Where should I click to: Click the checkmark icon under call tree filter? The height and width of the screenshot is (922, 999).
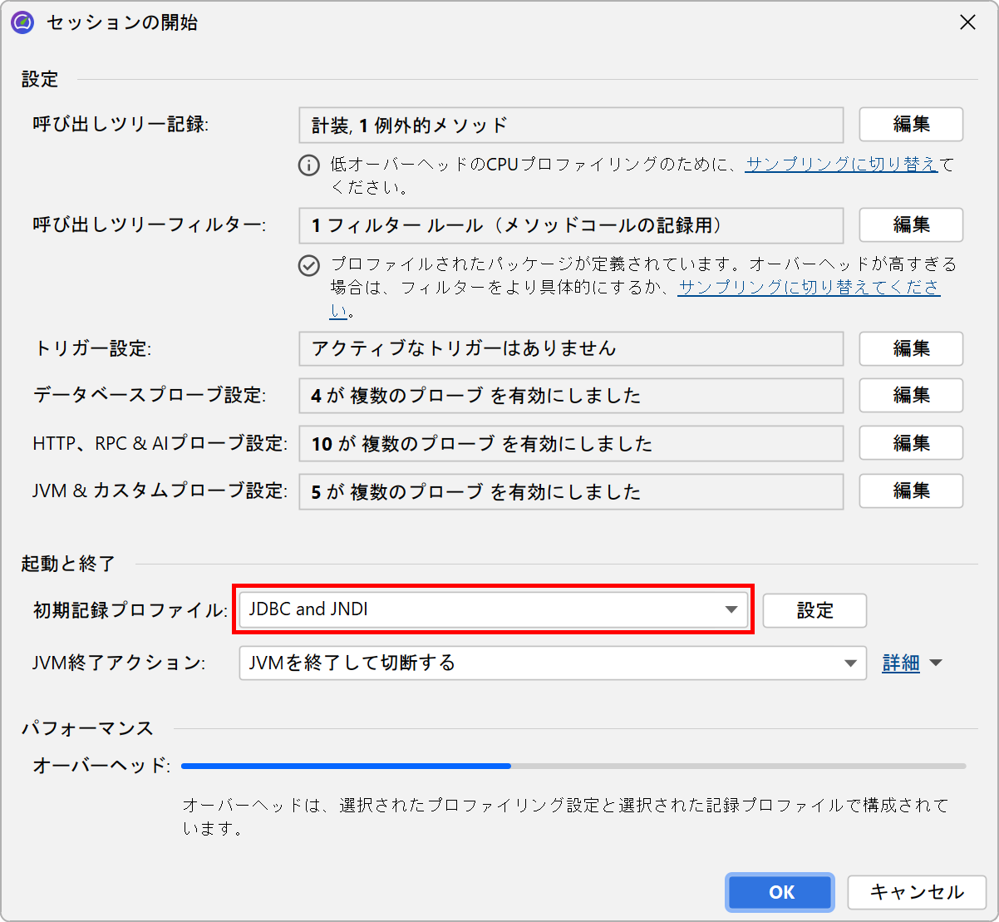(x=309, y=265)
